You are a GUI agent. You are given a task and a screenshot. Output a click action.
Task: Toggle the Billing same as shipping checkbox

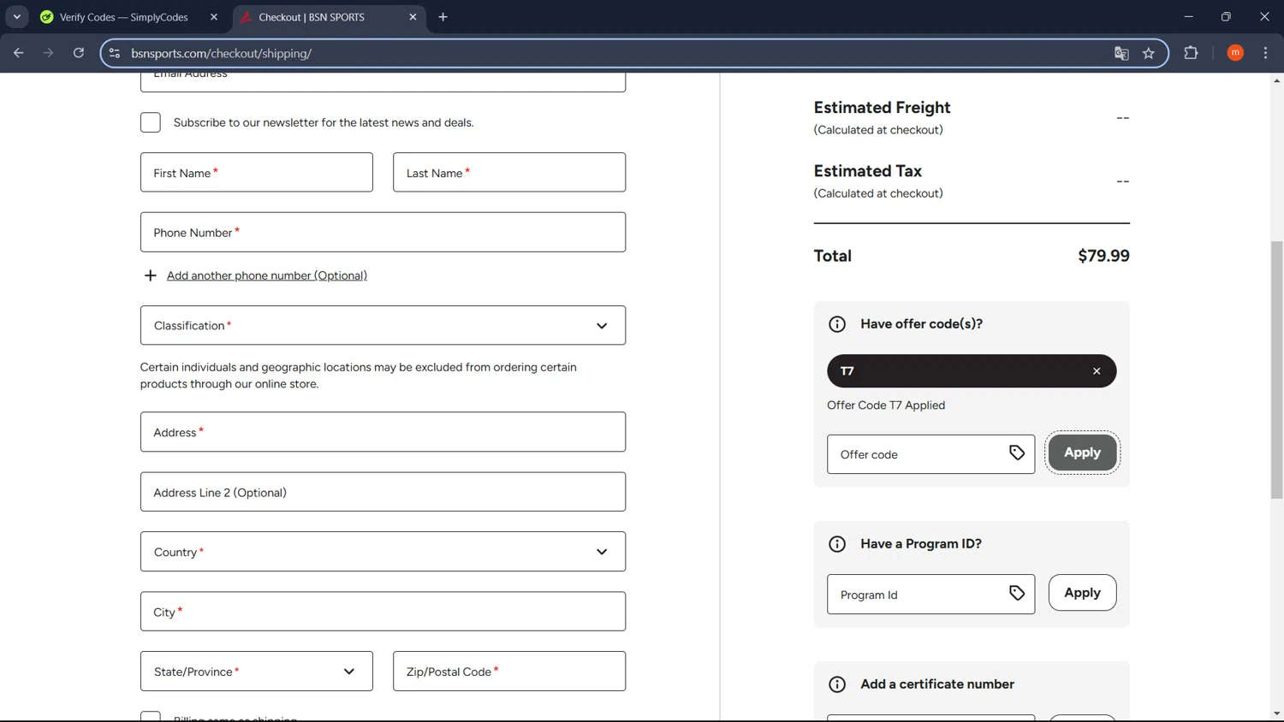click(x=151, y=717)
